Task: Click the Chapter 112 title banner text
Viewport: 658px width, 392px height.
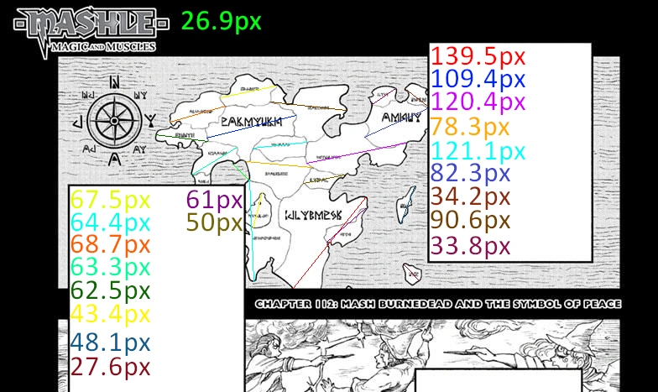Action: [x=438, y=304]
